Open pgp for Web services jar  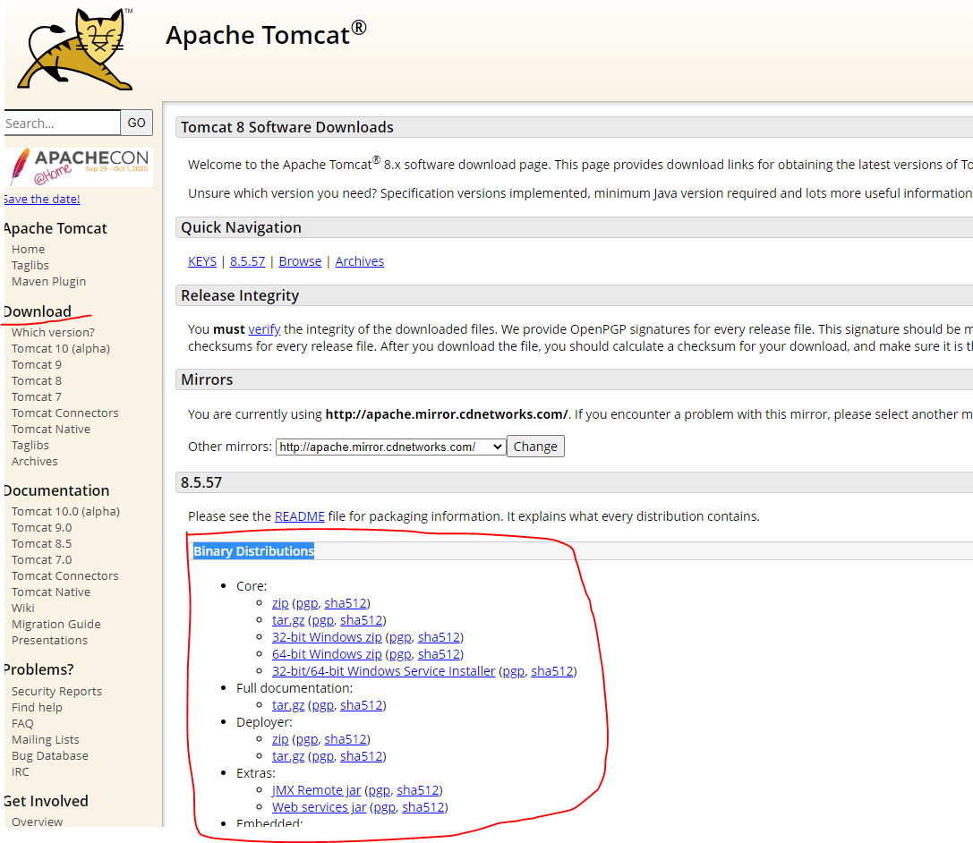[385, 807]
